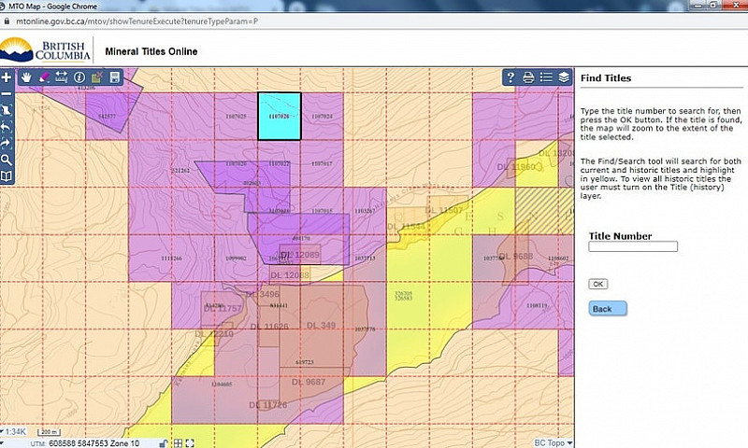This screenshot has height=448, width=748.
Task: Zoom in with the plus button
Action: pyautogui.click(x=7, y=77)
